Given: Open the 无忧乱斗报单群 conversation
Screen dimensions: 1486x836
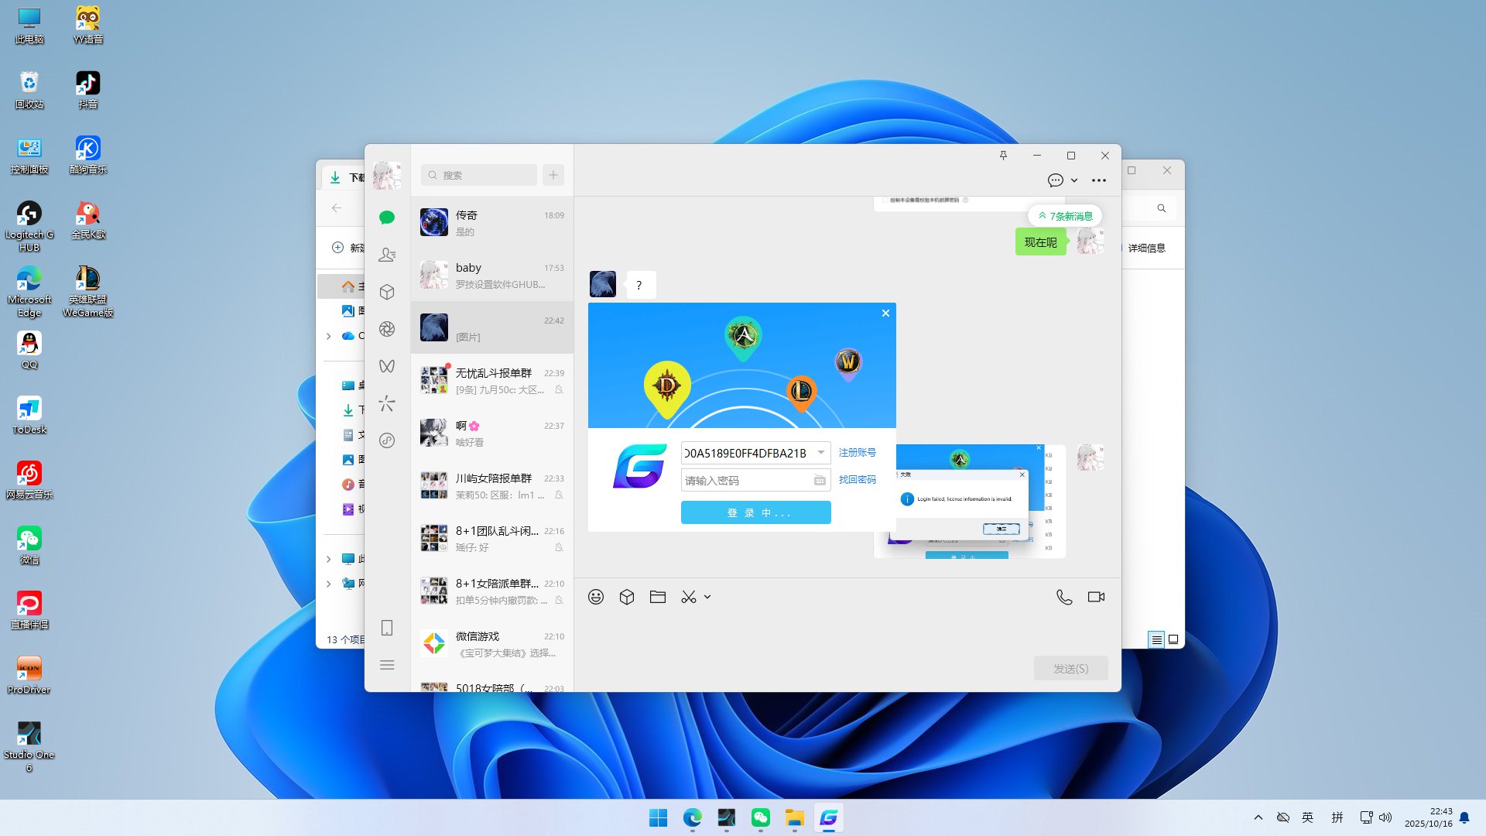Looking at the screenshot, I should point(492,381).
